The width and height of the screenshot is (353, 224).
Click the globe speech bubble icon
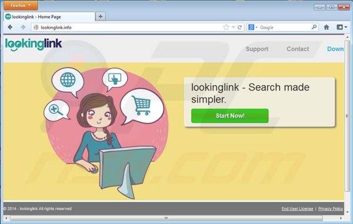[68, 80]
